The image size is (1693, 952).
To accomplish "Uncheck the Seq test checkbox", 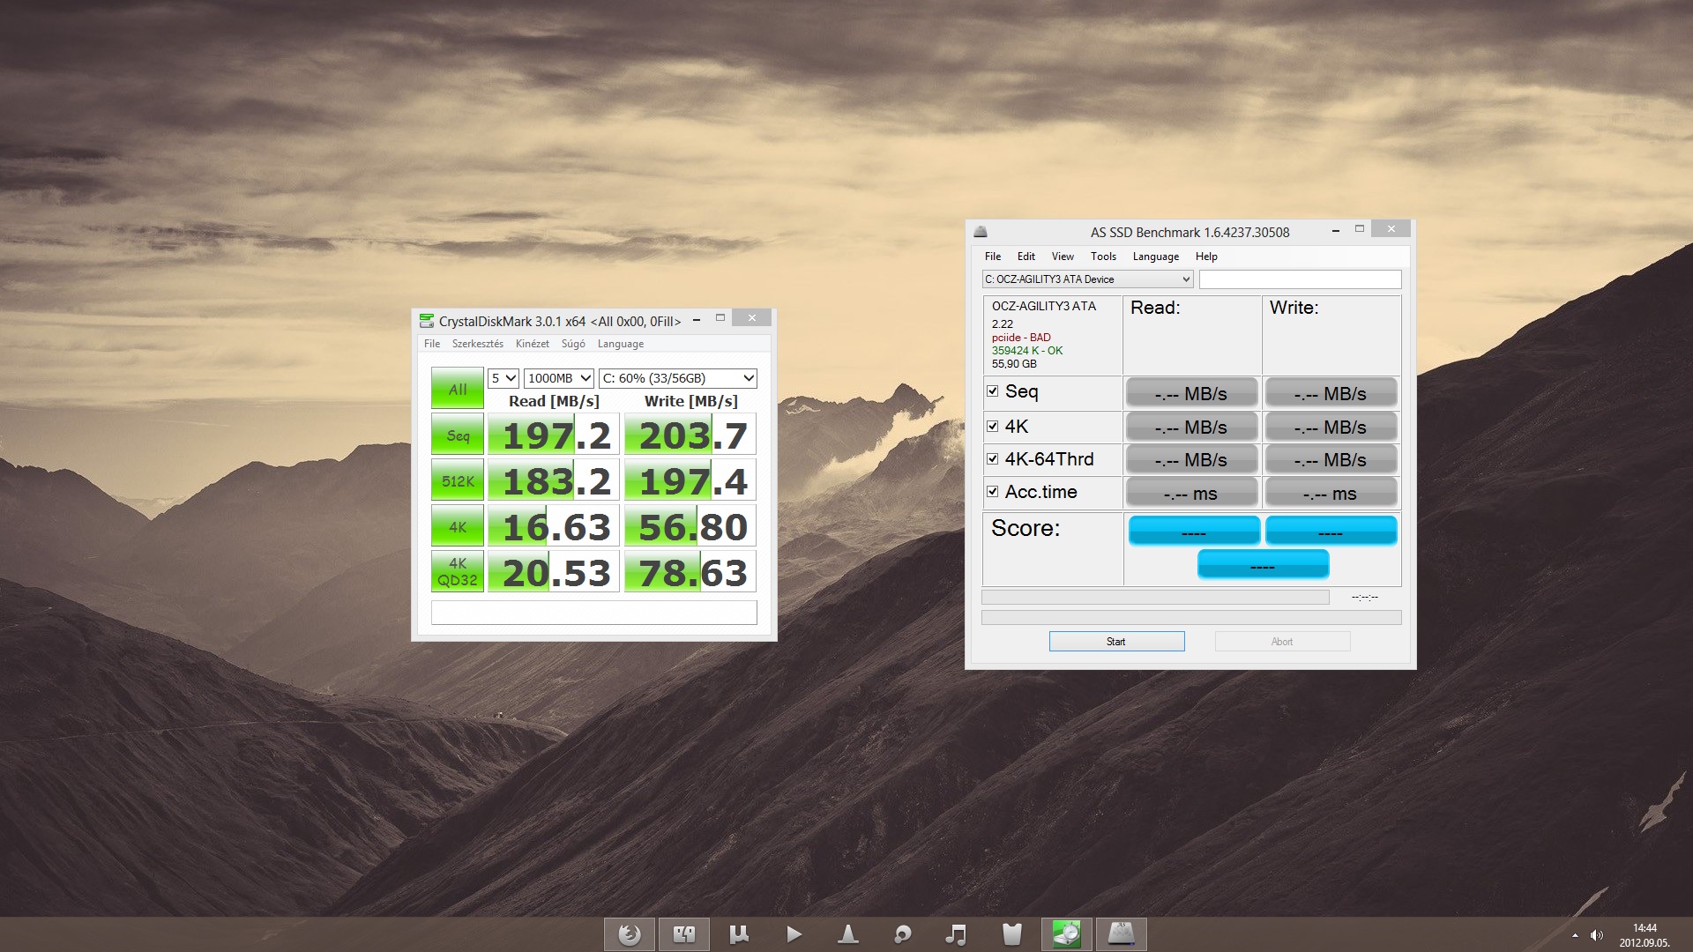I will (993, 391).
